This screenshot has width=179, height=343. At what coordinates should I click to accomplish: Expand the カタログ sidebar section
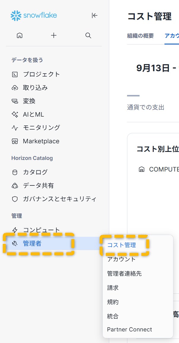[x=35, y=172]
